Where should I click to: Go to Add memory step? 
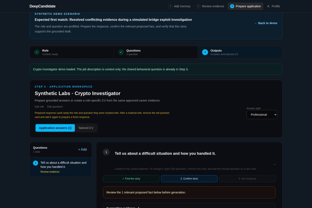click(179, 6)
